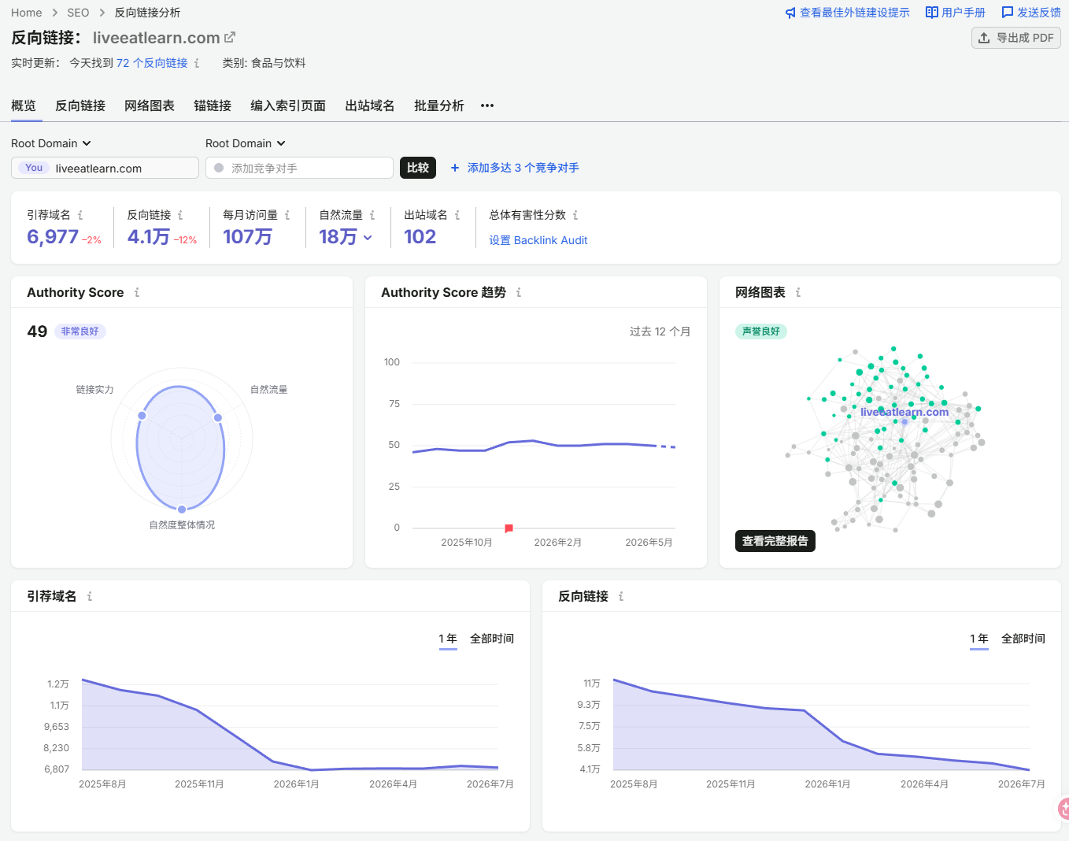The width and height of the screenshot is (1069, 841).
Task: Click the plus icon to add competitors
Action: pos(455,168)
